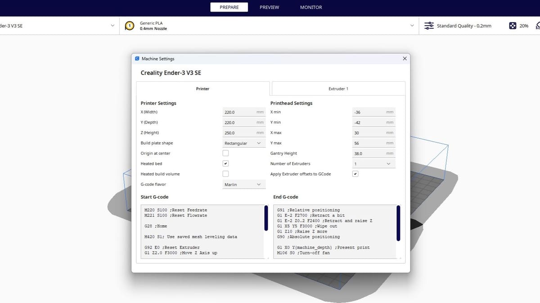The height and width of the screenshot is (303, 540).
Task: Click the 'Creality Ender-3 V3 SE' dialog heading
Action: [x=171, y=73]
